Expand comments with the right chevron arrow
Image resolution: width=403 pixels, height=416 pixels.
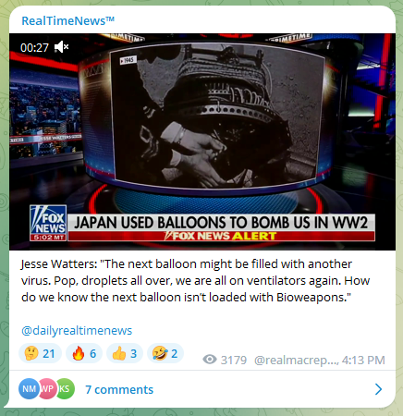[379, 389]
